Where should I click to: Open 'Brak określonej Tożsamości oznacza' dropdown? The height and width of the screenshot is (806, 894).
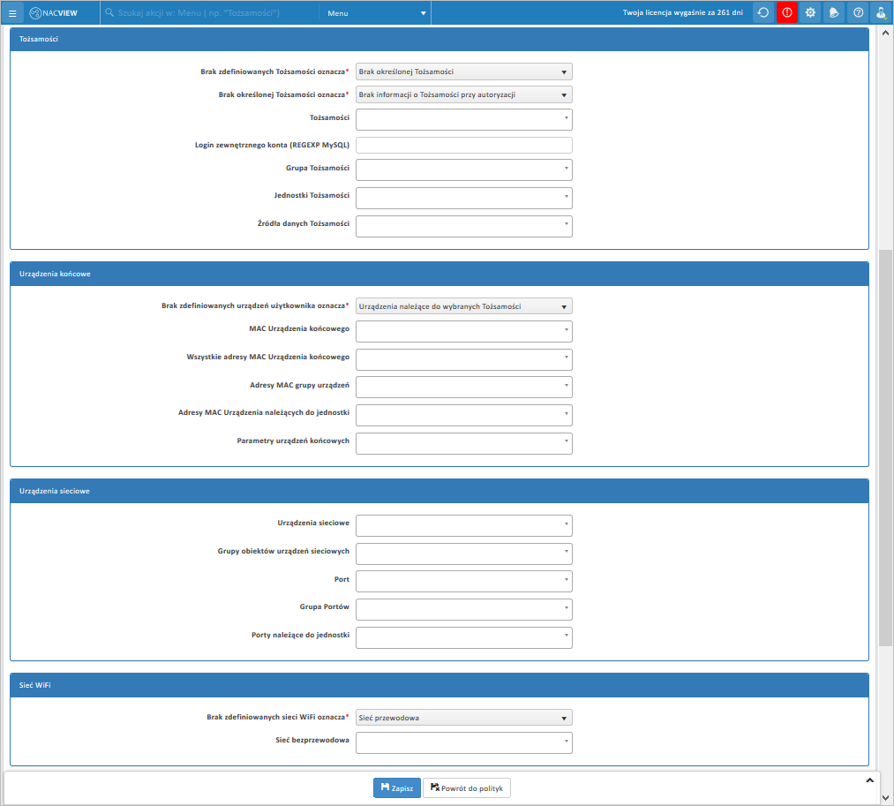(x=463, y=94)
